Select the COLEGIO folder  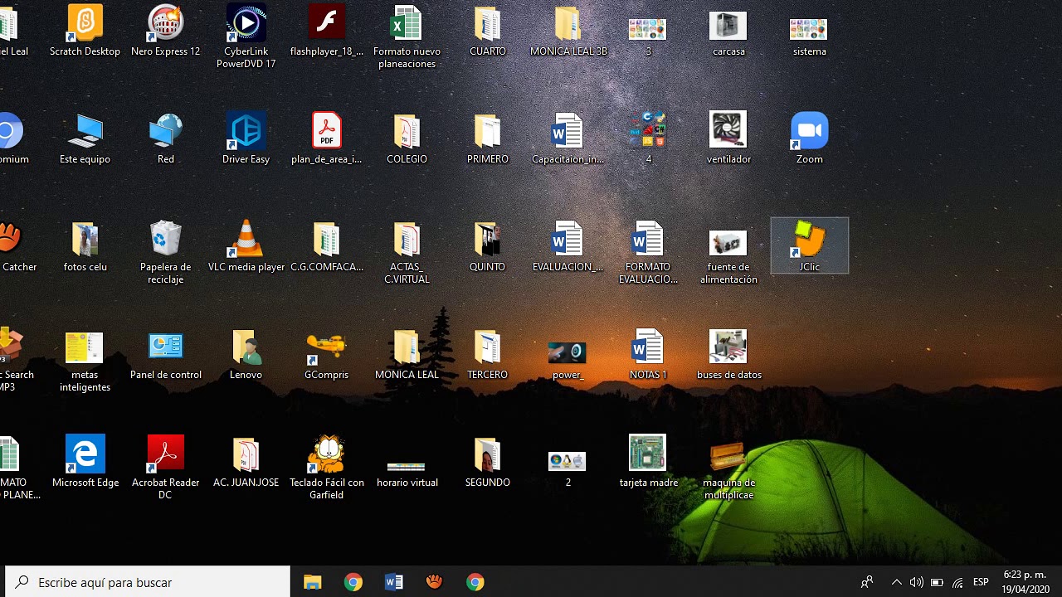(x=407, y=139)
